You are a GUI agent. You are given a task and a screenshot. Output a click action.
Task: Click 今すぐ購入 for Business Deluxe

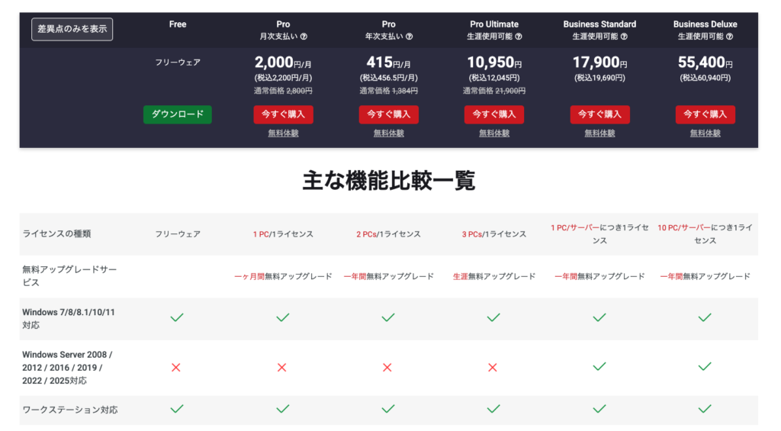click(705, 114)
